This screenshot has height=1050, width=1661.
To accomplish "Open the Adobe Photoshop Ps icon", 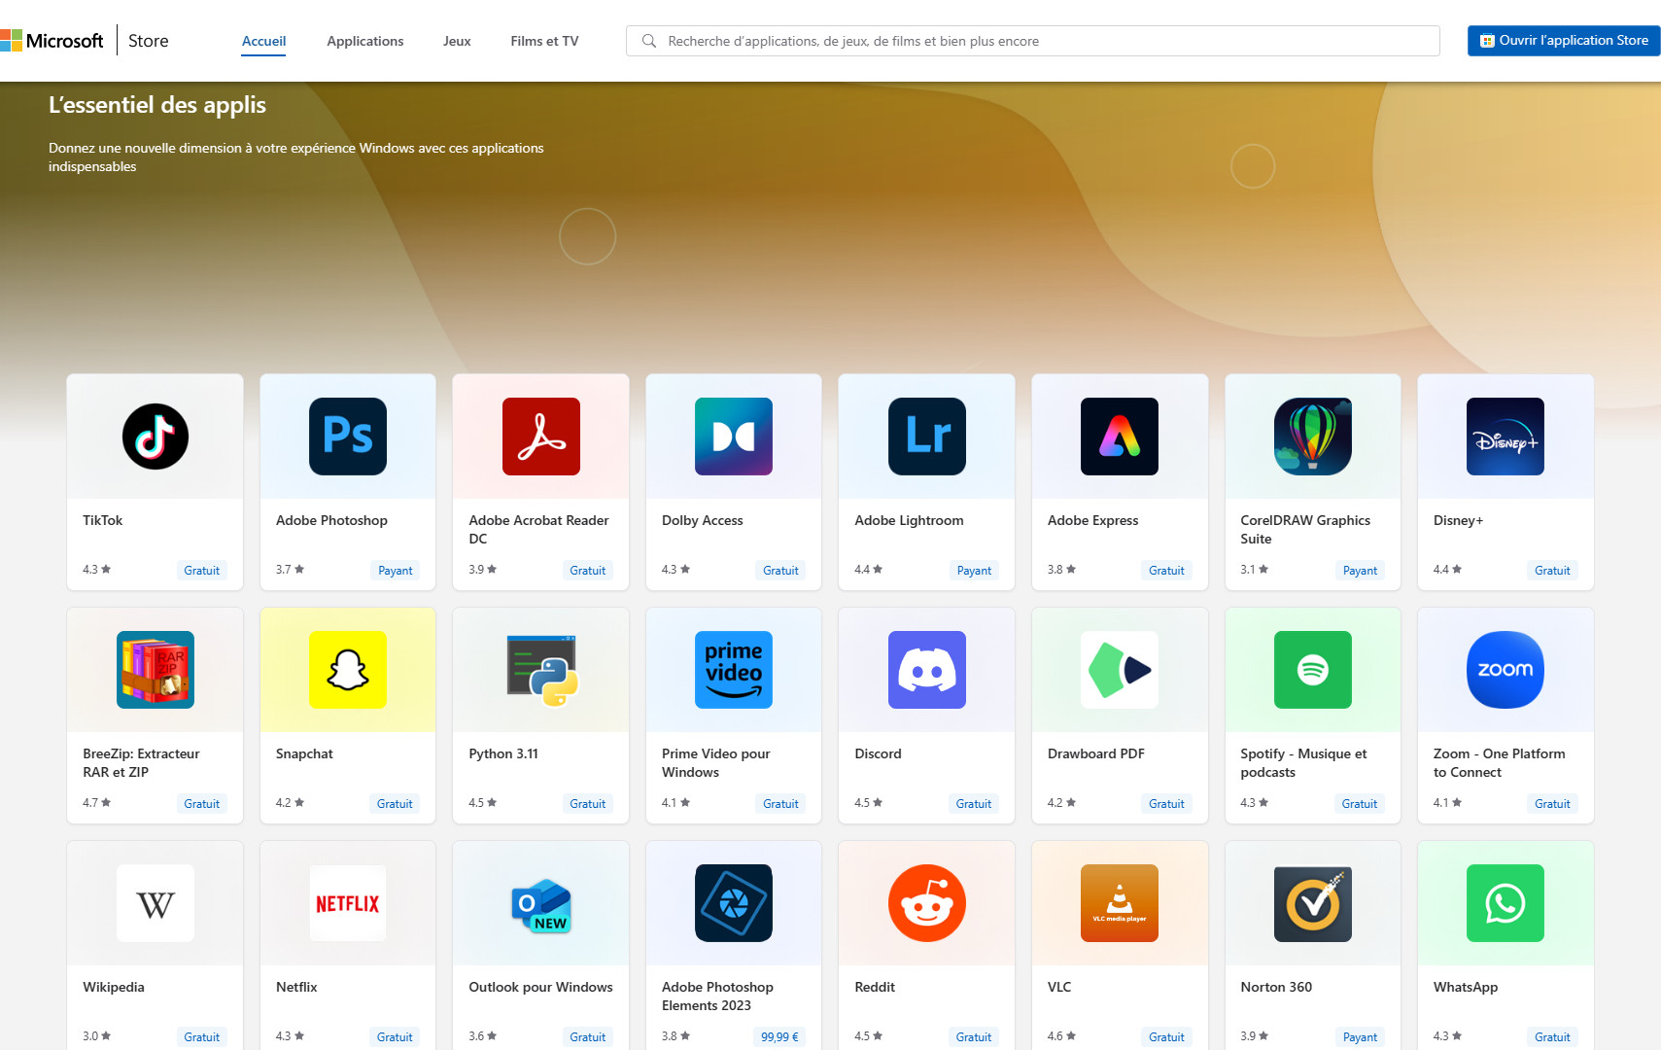I will point(348,437).
